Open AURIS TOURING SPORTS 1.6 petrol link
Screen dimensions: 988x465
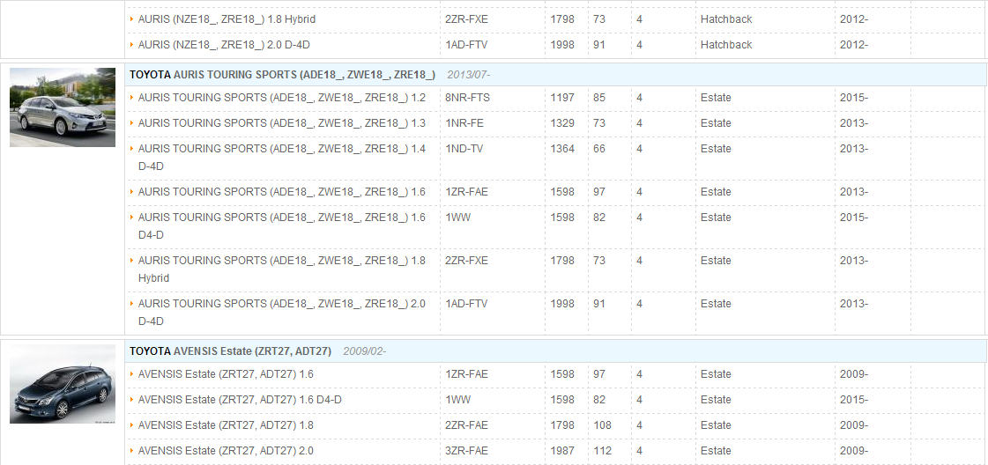(282, 192)
